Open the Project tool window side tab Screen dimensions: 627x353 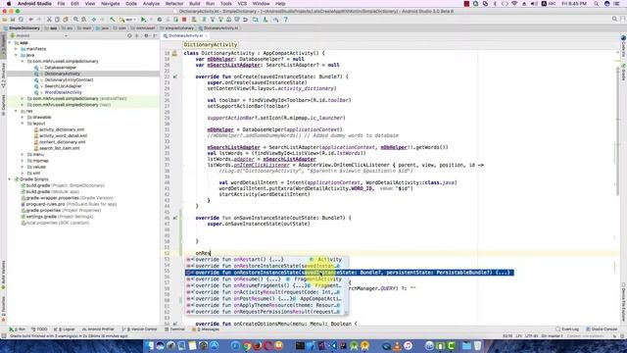(x=3, y=46)
